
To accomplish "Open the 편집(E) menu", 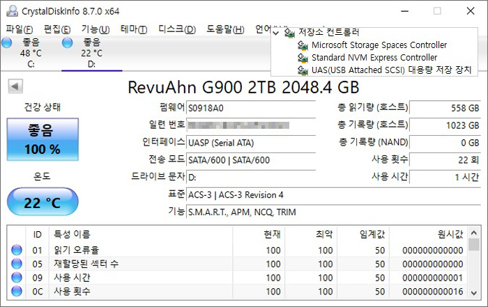I will click(x=57, y=29).
